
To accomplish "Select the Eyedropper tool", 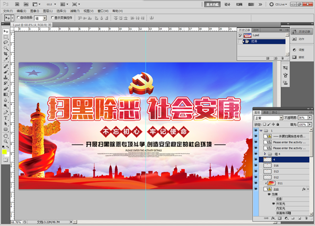I will 6,59.
